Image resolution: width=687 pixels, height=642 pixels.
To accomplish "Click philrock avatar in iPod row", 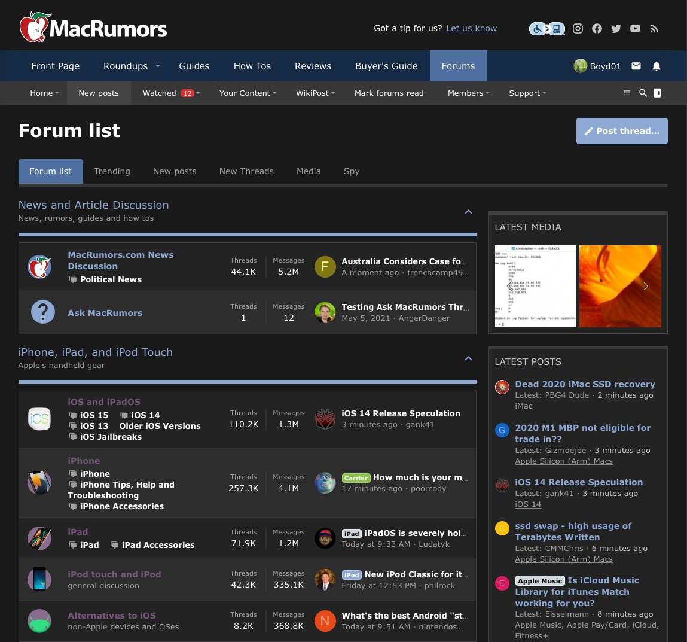I will pyautogui.click(x=325, y=579).
